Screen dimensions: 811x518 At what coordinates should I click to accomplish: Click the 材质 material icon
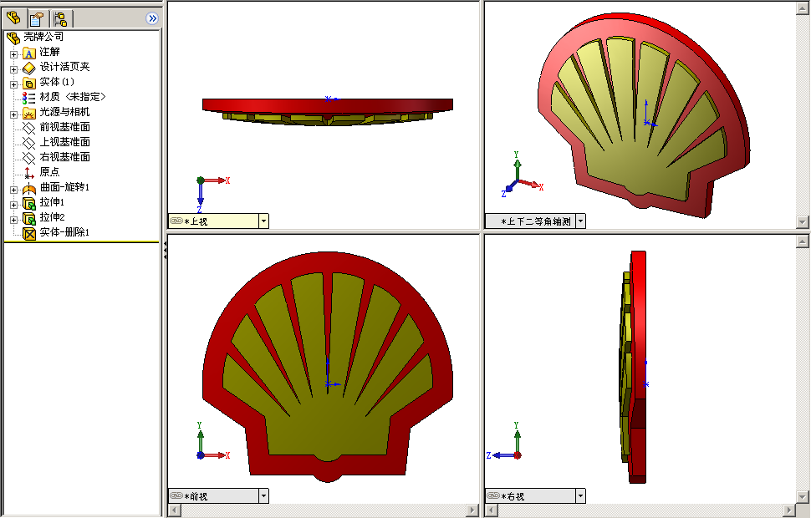pyautogui.click(x=28, y=98)
